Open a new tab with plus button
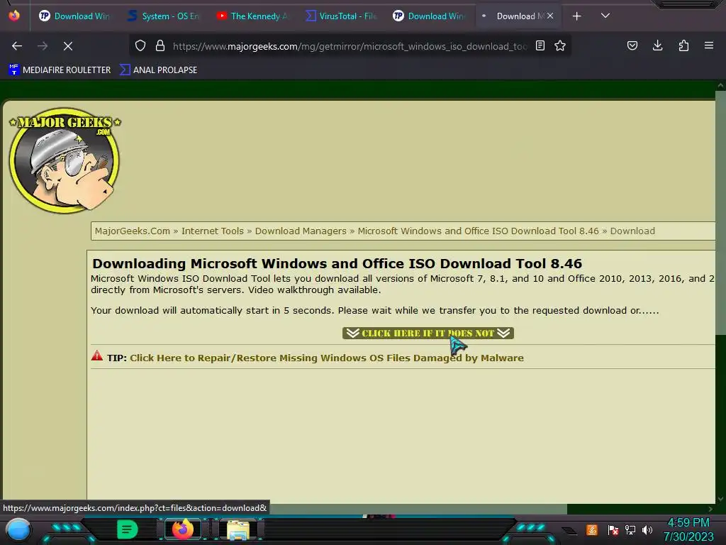The width and height of the screenshot is (726, 545). (x=576, y=16)
